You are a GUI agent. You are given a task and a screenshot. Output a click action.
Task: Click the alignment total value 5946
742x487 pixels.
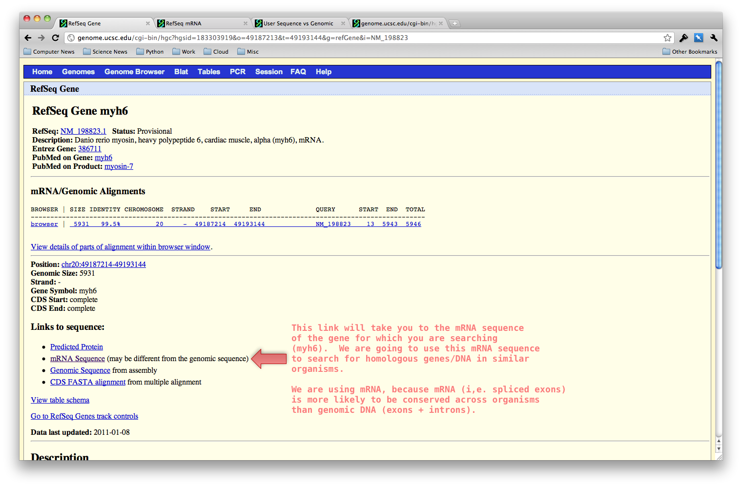click(x=413, y=224)
